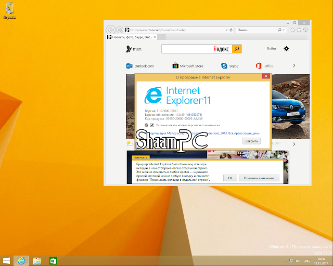Click the Закрыть button in About dialog
333x266 pixels.
click(251, 141)
